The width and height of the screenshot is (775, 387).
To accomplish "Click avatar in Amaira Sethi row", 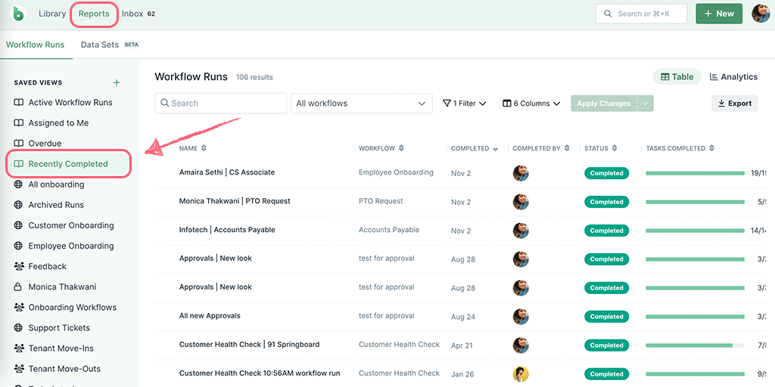I will [x=521, y=173].
